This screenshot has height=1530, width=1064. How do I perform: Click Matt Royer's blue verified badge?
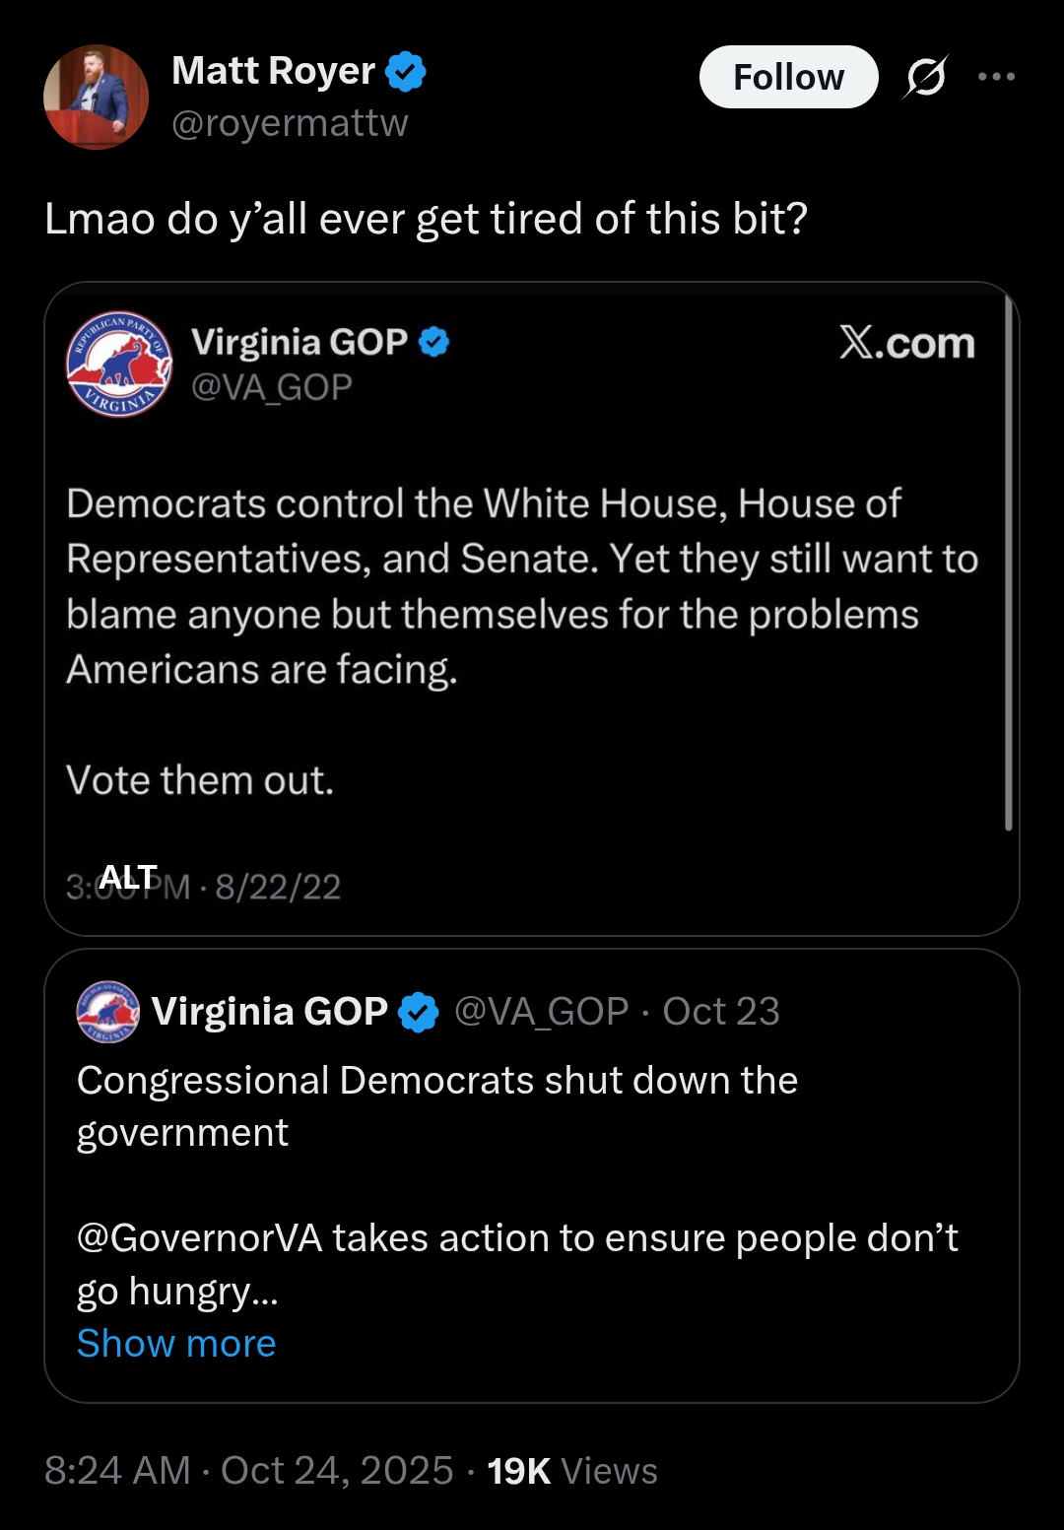click(405, 72)
